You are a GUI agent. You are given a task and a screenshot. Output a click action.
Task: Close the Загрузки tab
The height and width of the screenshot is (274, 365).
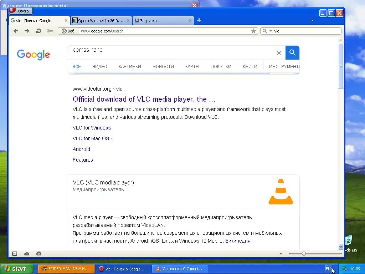click(190, 20)
